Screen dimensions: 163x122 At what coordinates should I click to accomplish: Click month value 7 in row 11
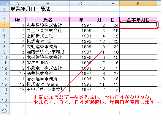point(99,62)
